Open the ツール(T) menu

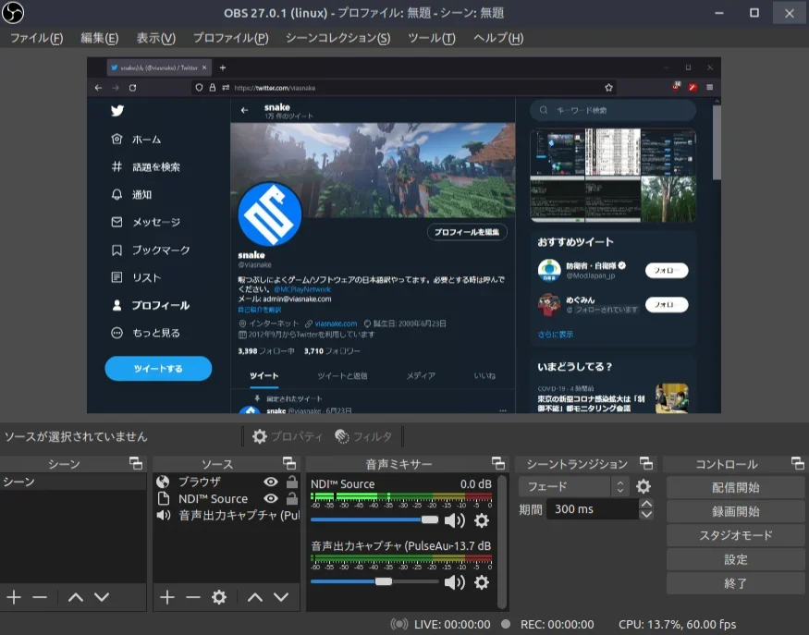pos(432,38)
